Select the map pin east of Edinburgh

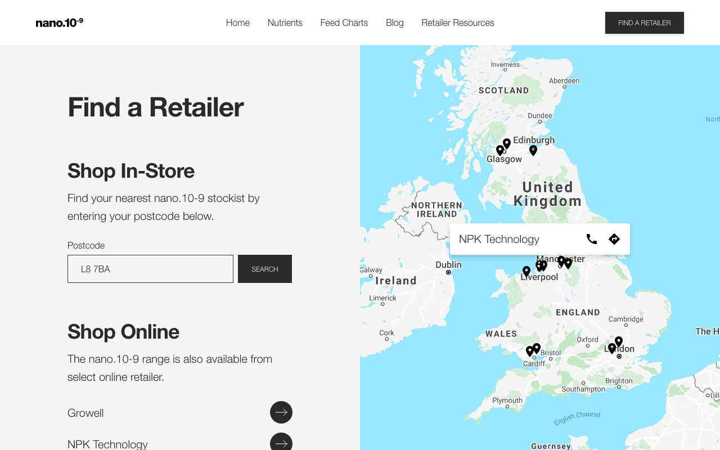click(533, 150)
